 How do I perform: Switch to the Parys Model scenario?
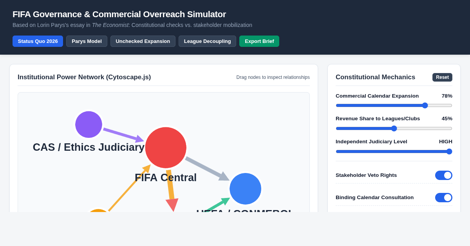[x=87, y=41]
